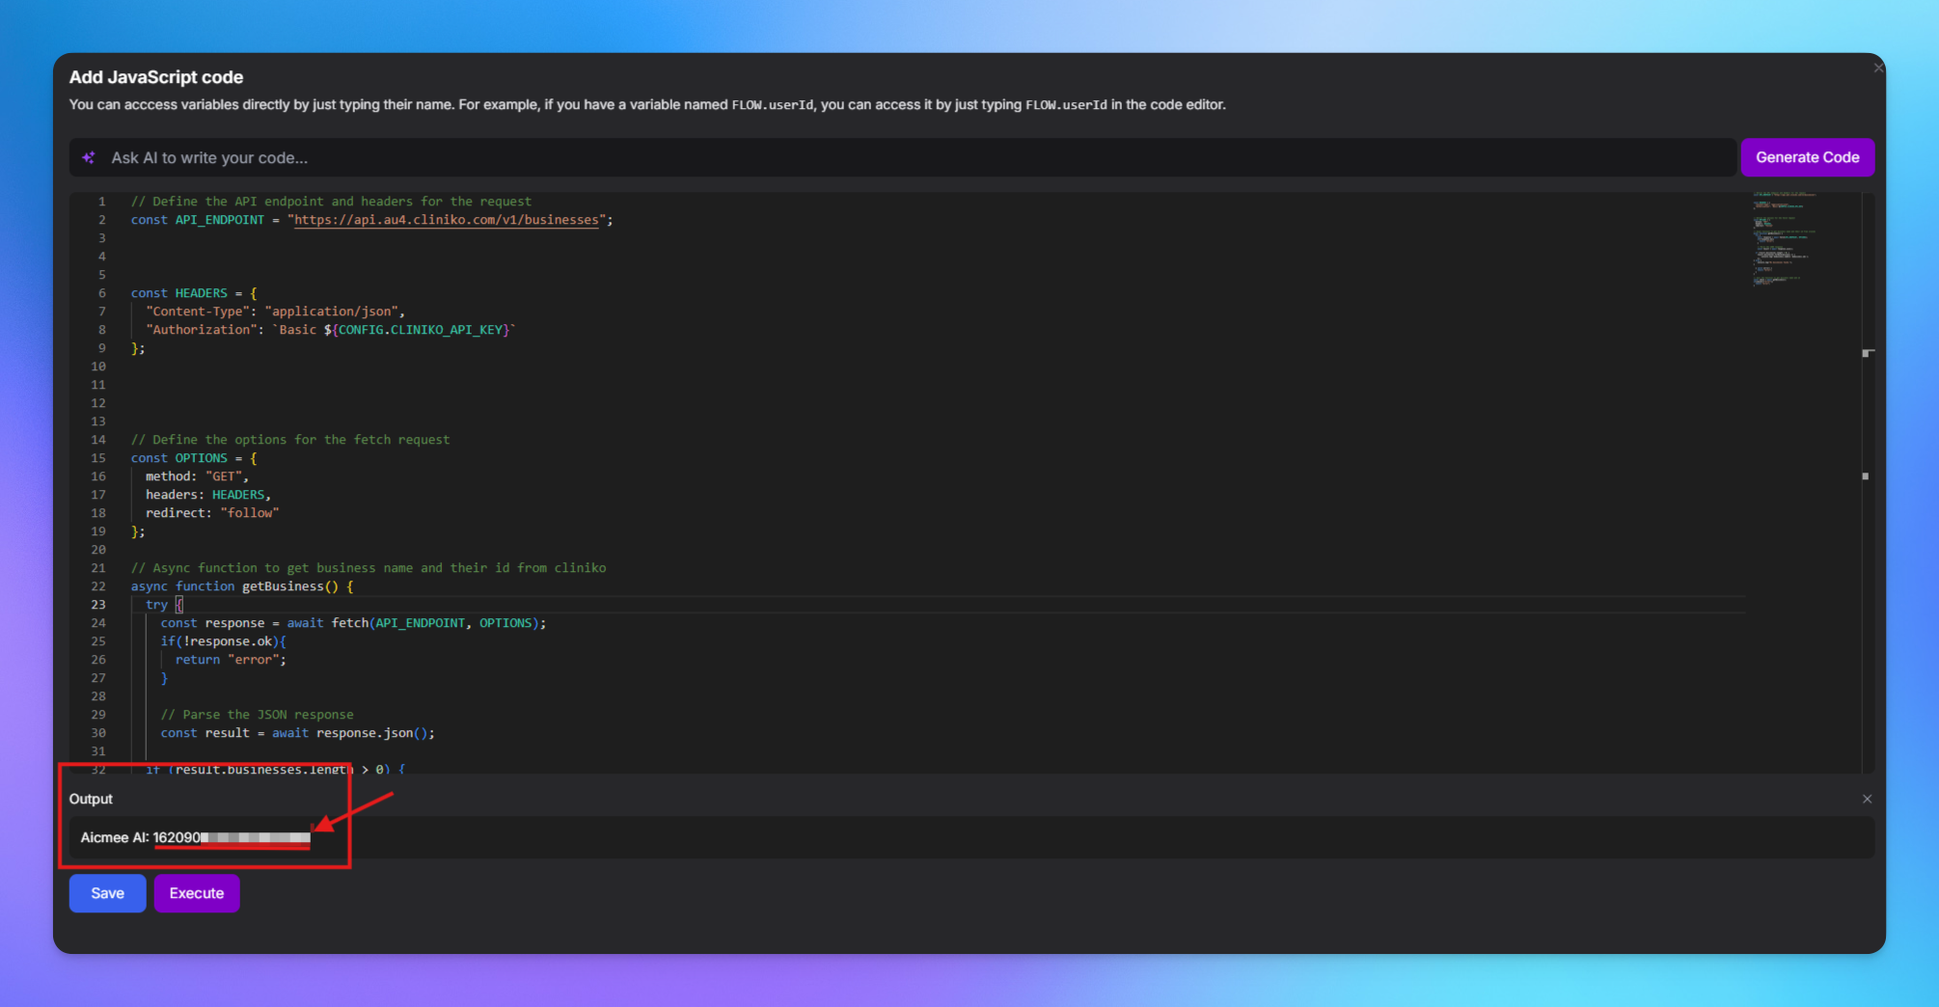Click the Generate Code button
Viewport: 1939px width, 1007px height.
coord(1807,157)
